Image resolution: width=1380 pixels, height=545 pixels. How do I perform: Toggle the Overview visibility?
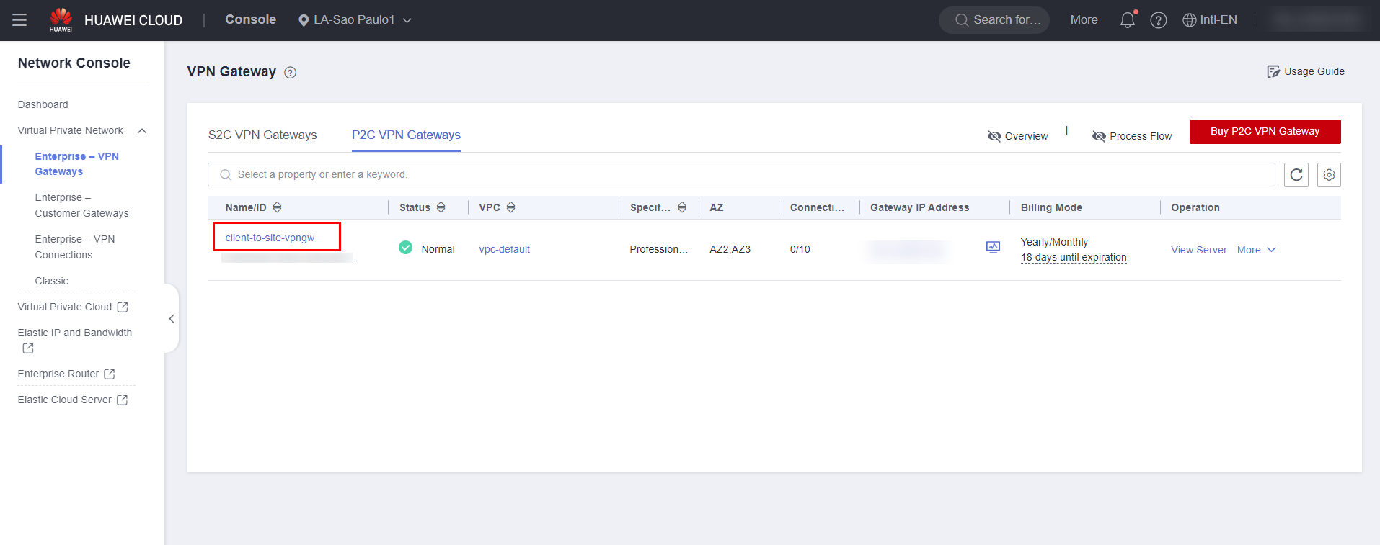click(1017, 136)
